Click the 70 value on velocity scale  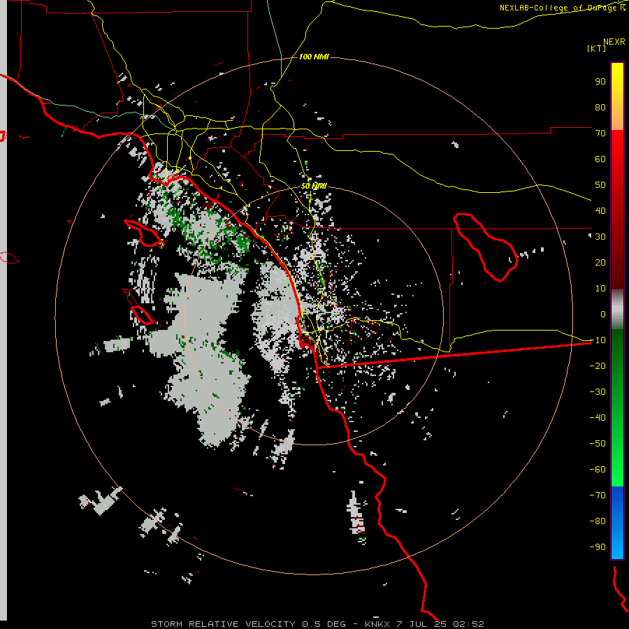(600, 133)
